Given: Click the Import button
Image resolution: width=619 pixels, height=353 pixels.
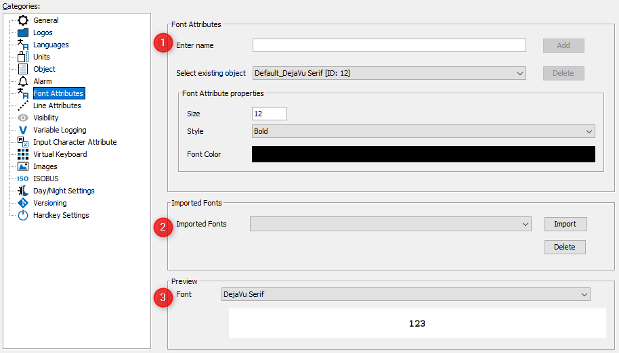Looking at the screenshot, I should point(565,224).
